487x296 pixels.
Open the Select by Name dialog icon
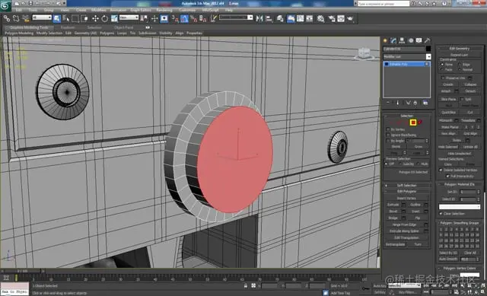point(66,18)
